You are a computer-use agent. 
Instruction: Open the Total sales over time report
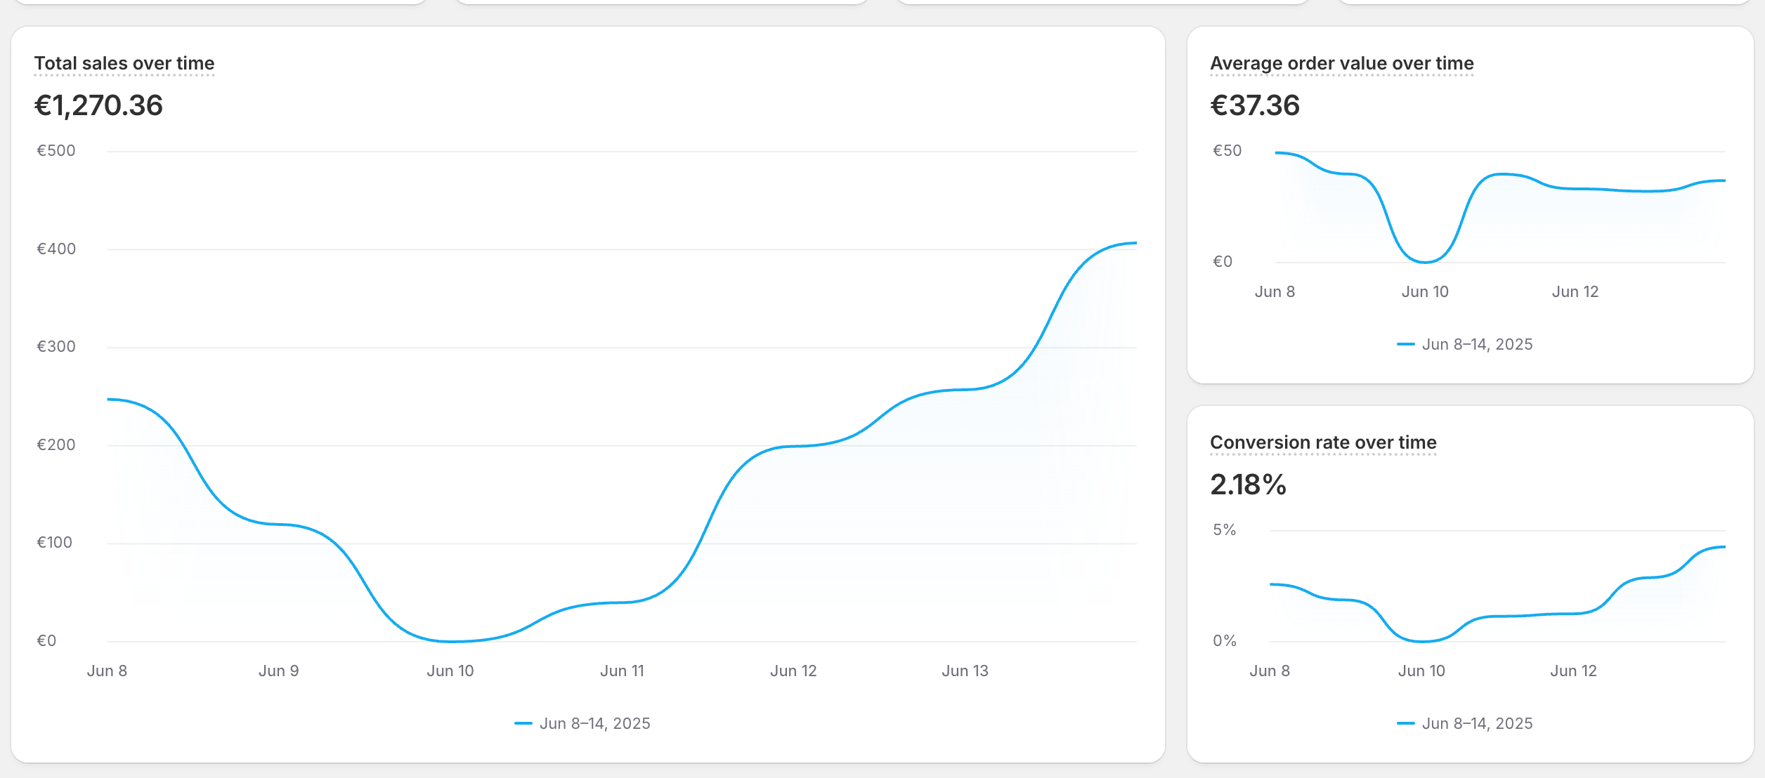tap(124, 63)
